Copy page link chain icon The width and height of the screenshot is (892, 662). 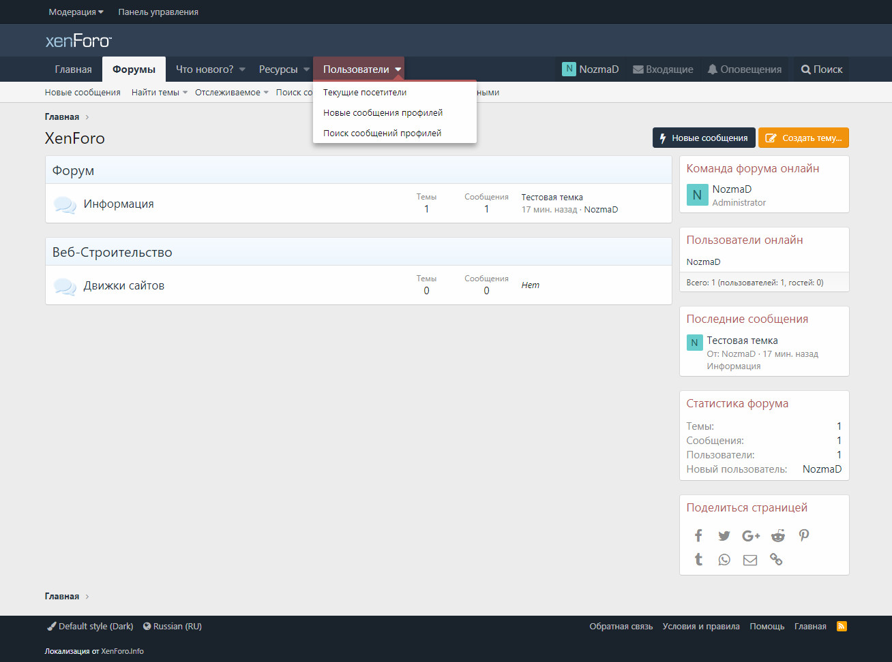tap(776, 560)
